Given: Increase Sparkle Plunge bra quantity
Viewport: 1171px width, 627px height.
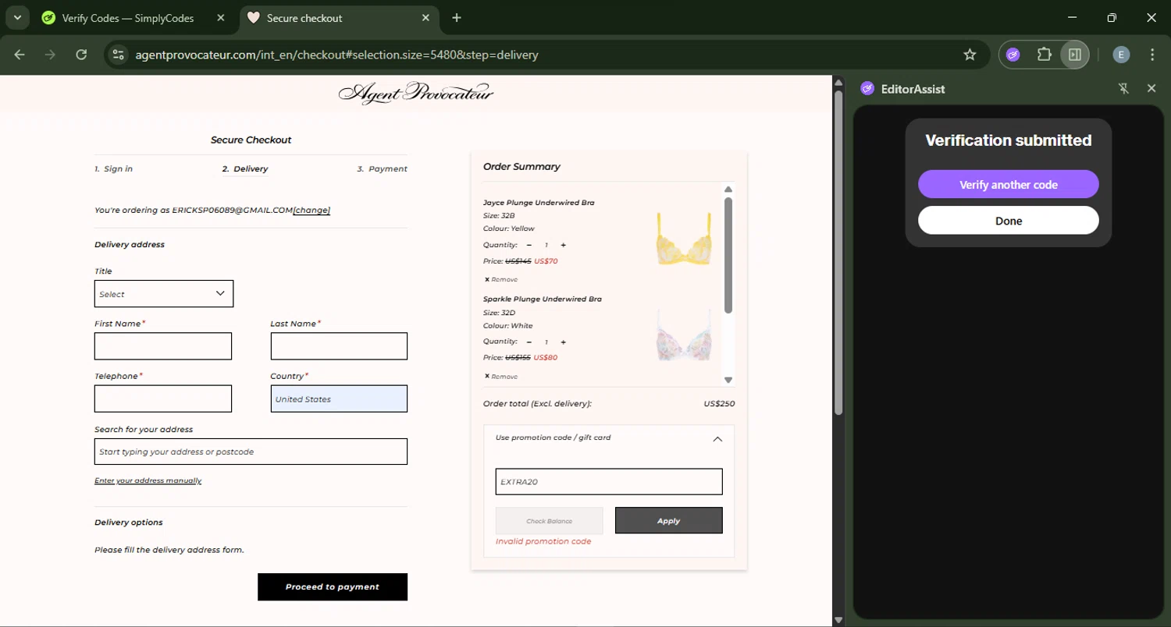Looking at the screenshot, I should pos(563,342).
